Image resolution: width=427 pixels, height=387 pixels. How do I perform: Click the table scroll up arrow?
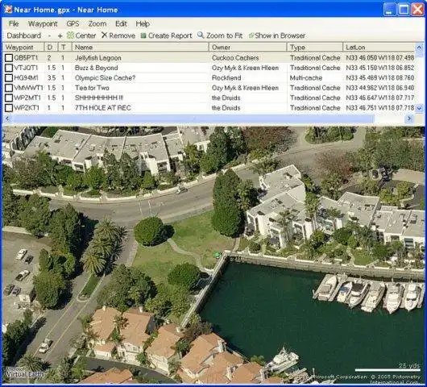click(x=419, y=48)
